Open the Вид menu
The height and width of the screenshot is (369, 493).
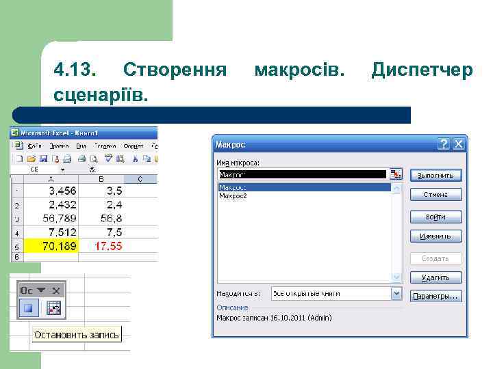pyautogui.click(x=81, y=146)
